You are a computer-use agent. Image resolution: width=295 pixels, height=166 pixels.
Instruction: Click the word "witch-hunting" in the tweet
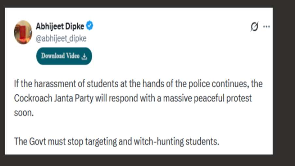(x=159, y=142)
